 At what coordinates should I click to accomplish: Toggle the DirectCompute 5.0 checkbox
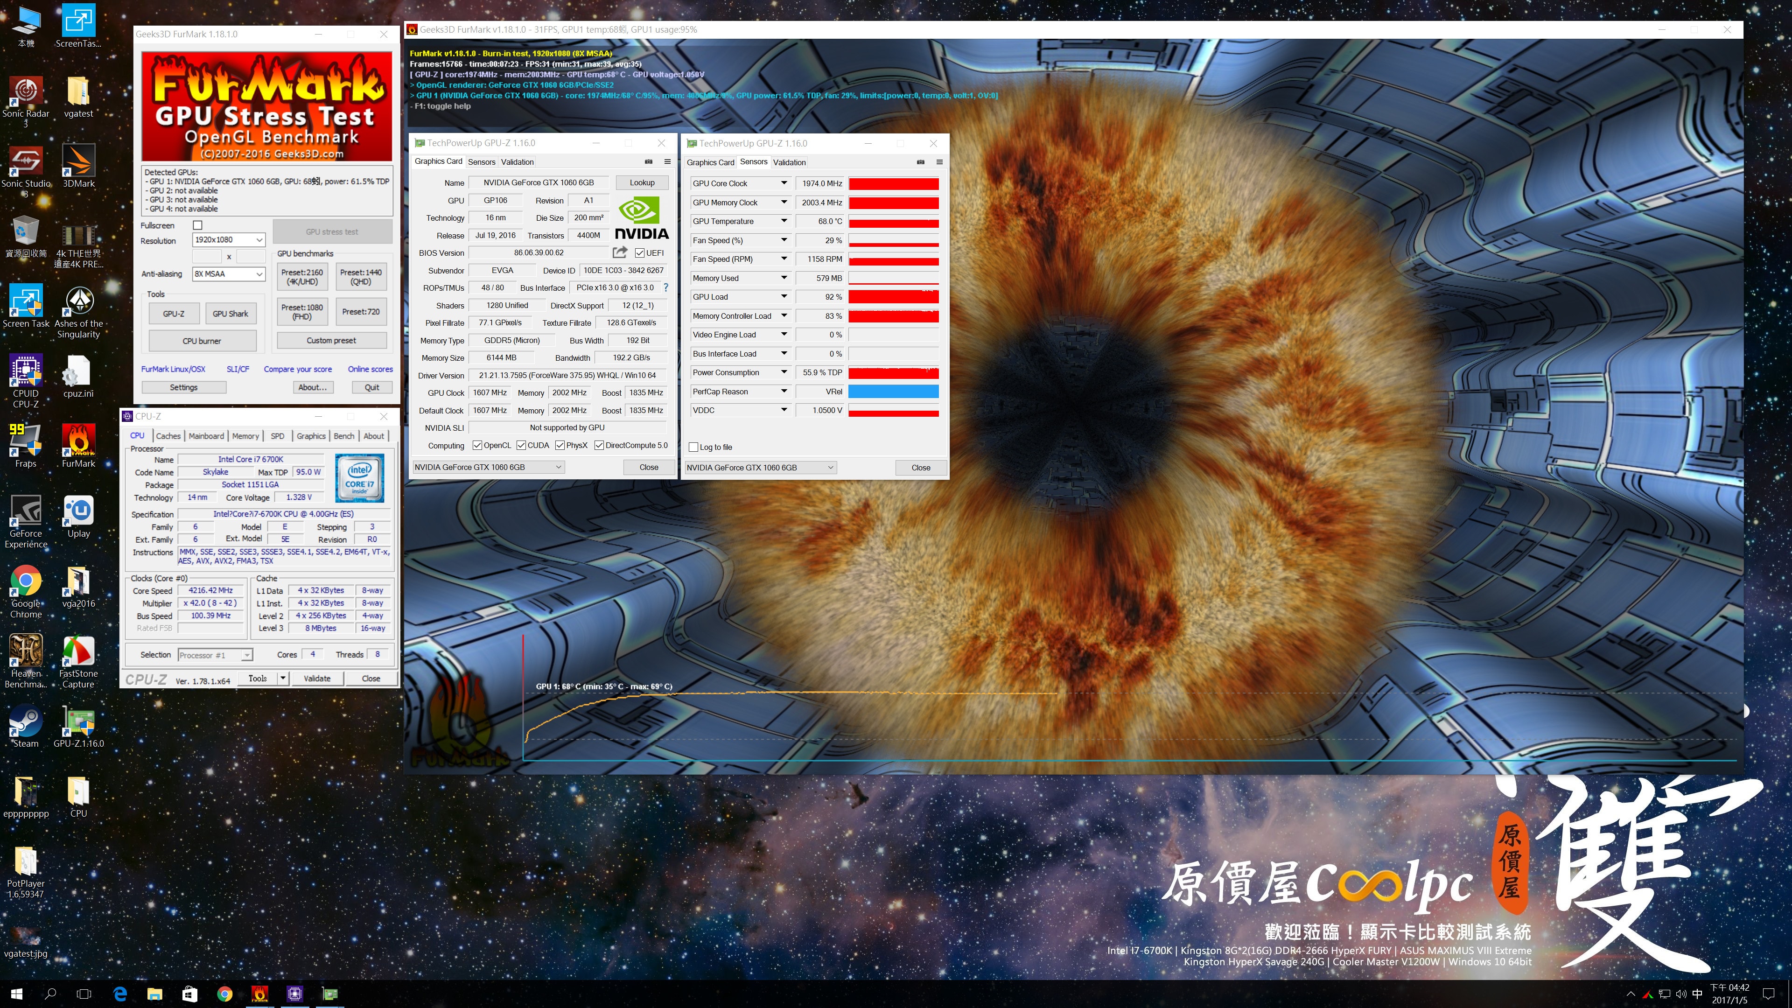pyautogui.click(x=599, y=445)
